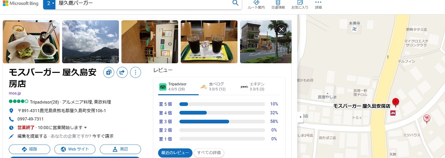Screen dimensions: 445x158
Task: Click the 周辺 nearby button
Action: [x=120, y=149]
